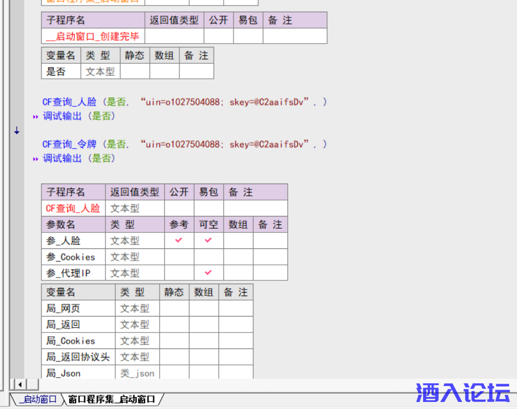Screen dimensions: 517x409
Task: Click the 备注 cell of CF查询_人脸
Action: tap(256, 208)
